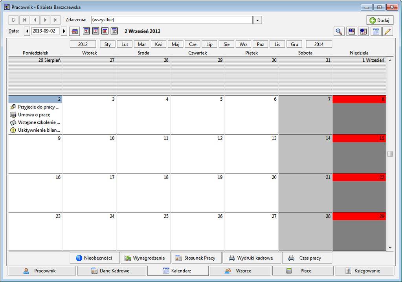402x282 pixels.
Task: Open the 'Przyjęcie do pracy' event
Action: (35, 107)
